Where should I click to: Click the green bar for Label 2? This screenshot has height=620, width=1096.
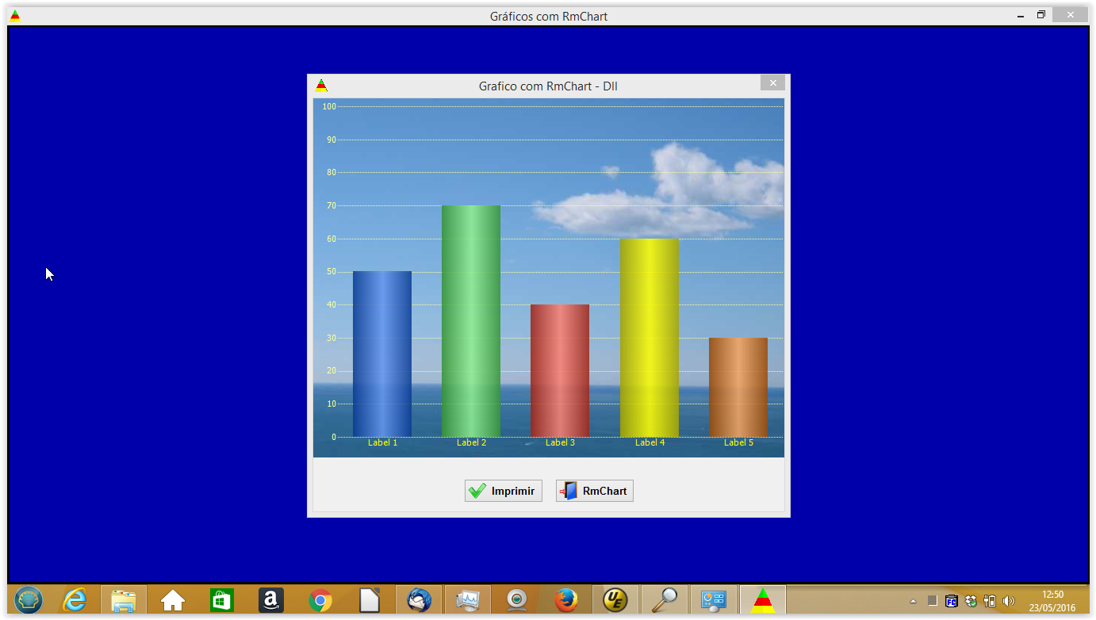click(x=471, y=321)
